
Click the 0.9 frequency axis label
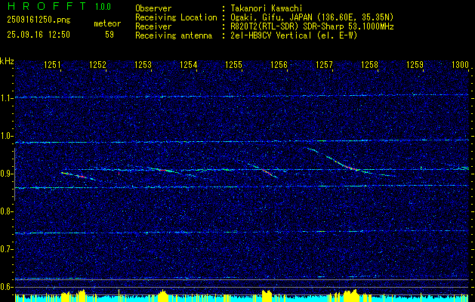coord(6,174)
